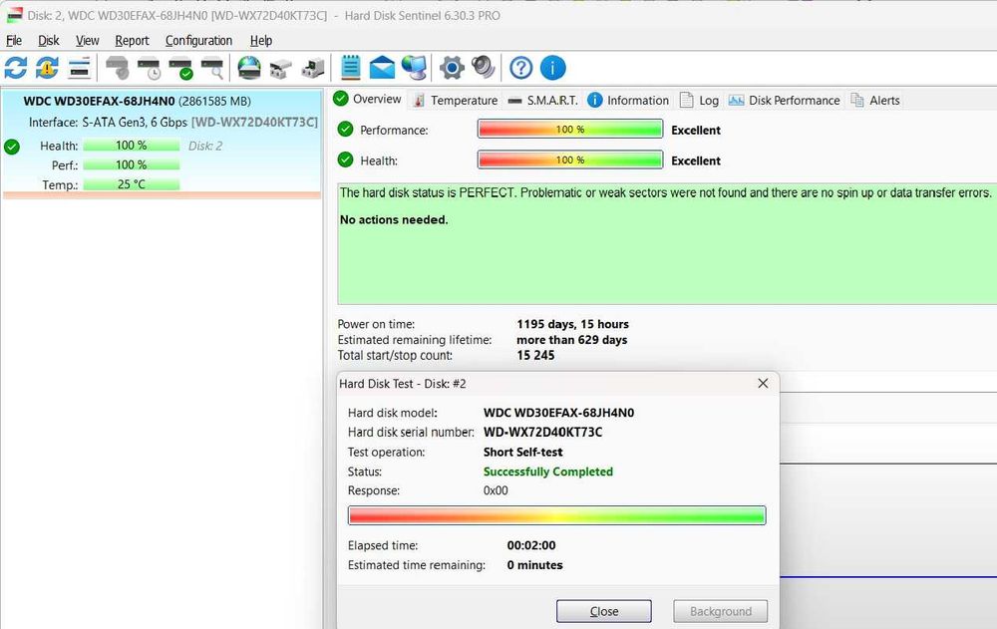Click the blue info circle toolbar icon
The height and width of the screenshot is (629, 997).
pyautogui.click(x=553, y=68)
